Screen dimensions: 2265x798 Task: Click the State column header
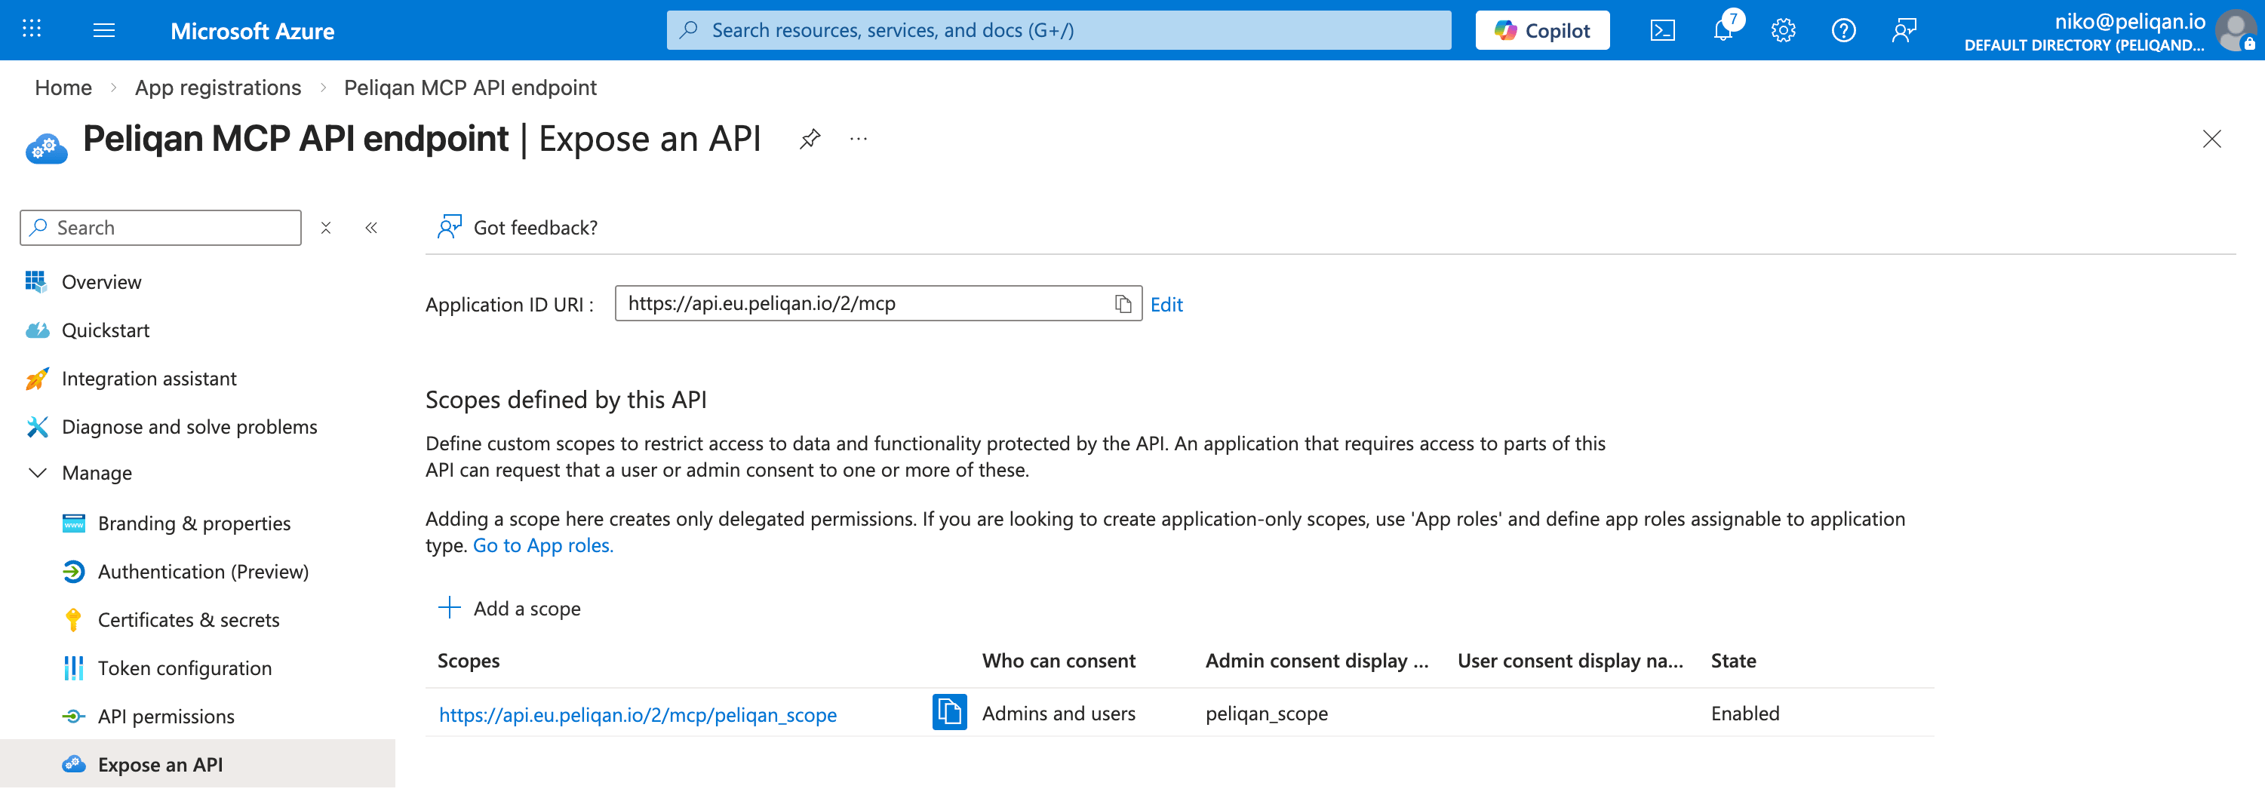point(1733,660)
